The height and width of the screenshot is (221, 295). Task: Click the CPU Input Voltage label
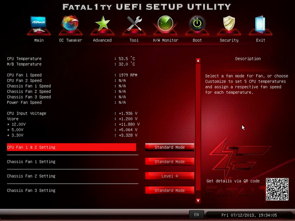click(27, 113)
